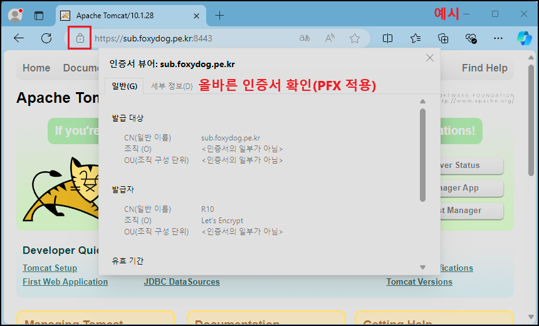Click the Server Status button
The height and width of the screenshot is (326, 539).
pos(472,166)
